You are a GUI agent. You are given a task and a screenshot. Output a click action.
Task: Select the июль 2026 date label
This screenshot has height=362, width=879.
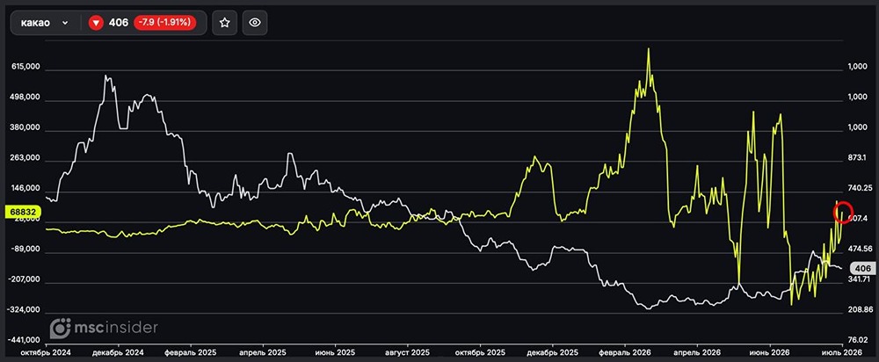coord(842,352)
